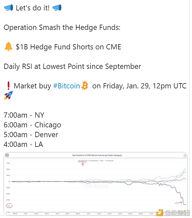Click the red exclamation mark emoji
The image size is (192, 218).
click(8, 86)
